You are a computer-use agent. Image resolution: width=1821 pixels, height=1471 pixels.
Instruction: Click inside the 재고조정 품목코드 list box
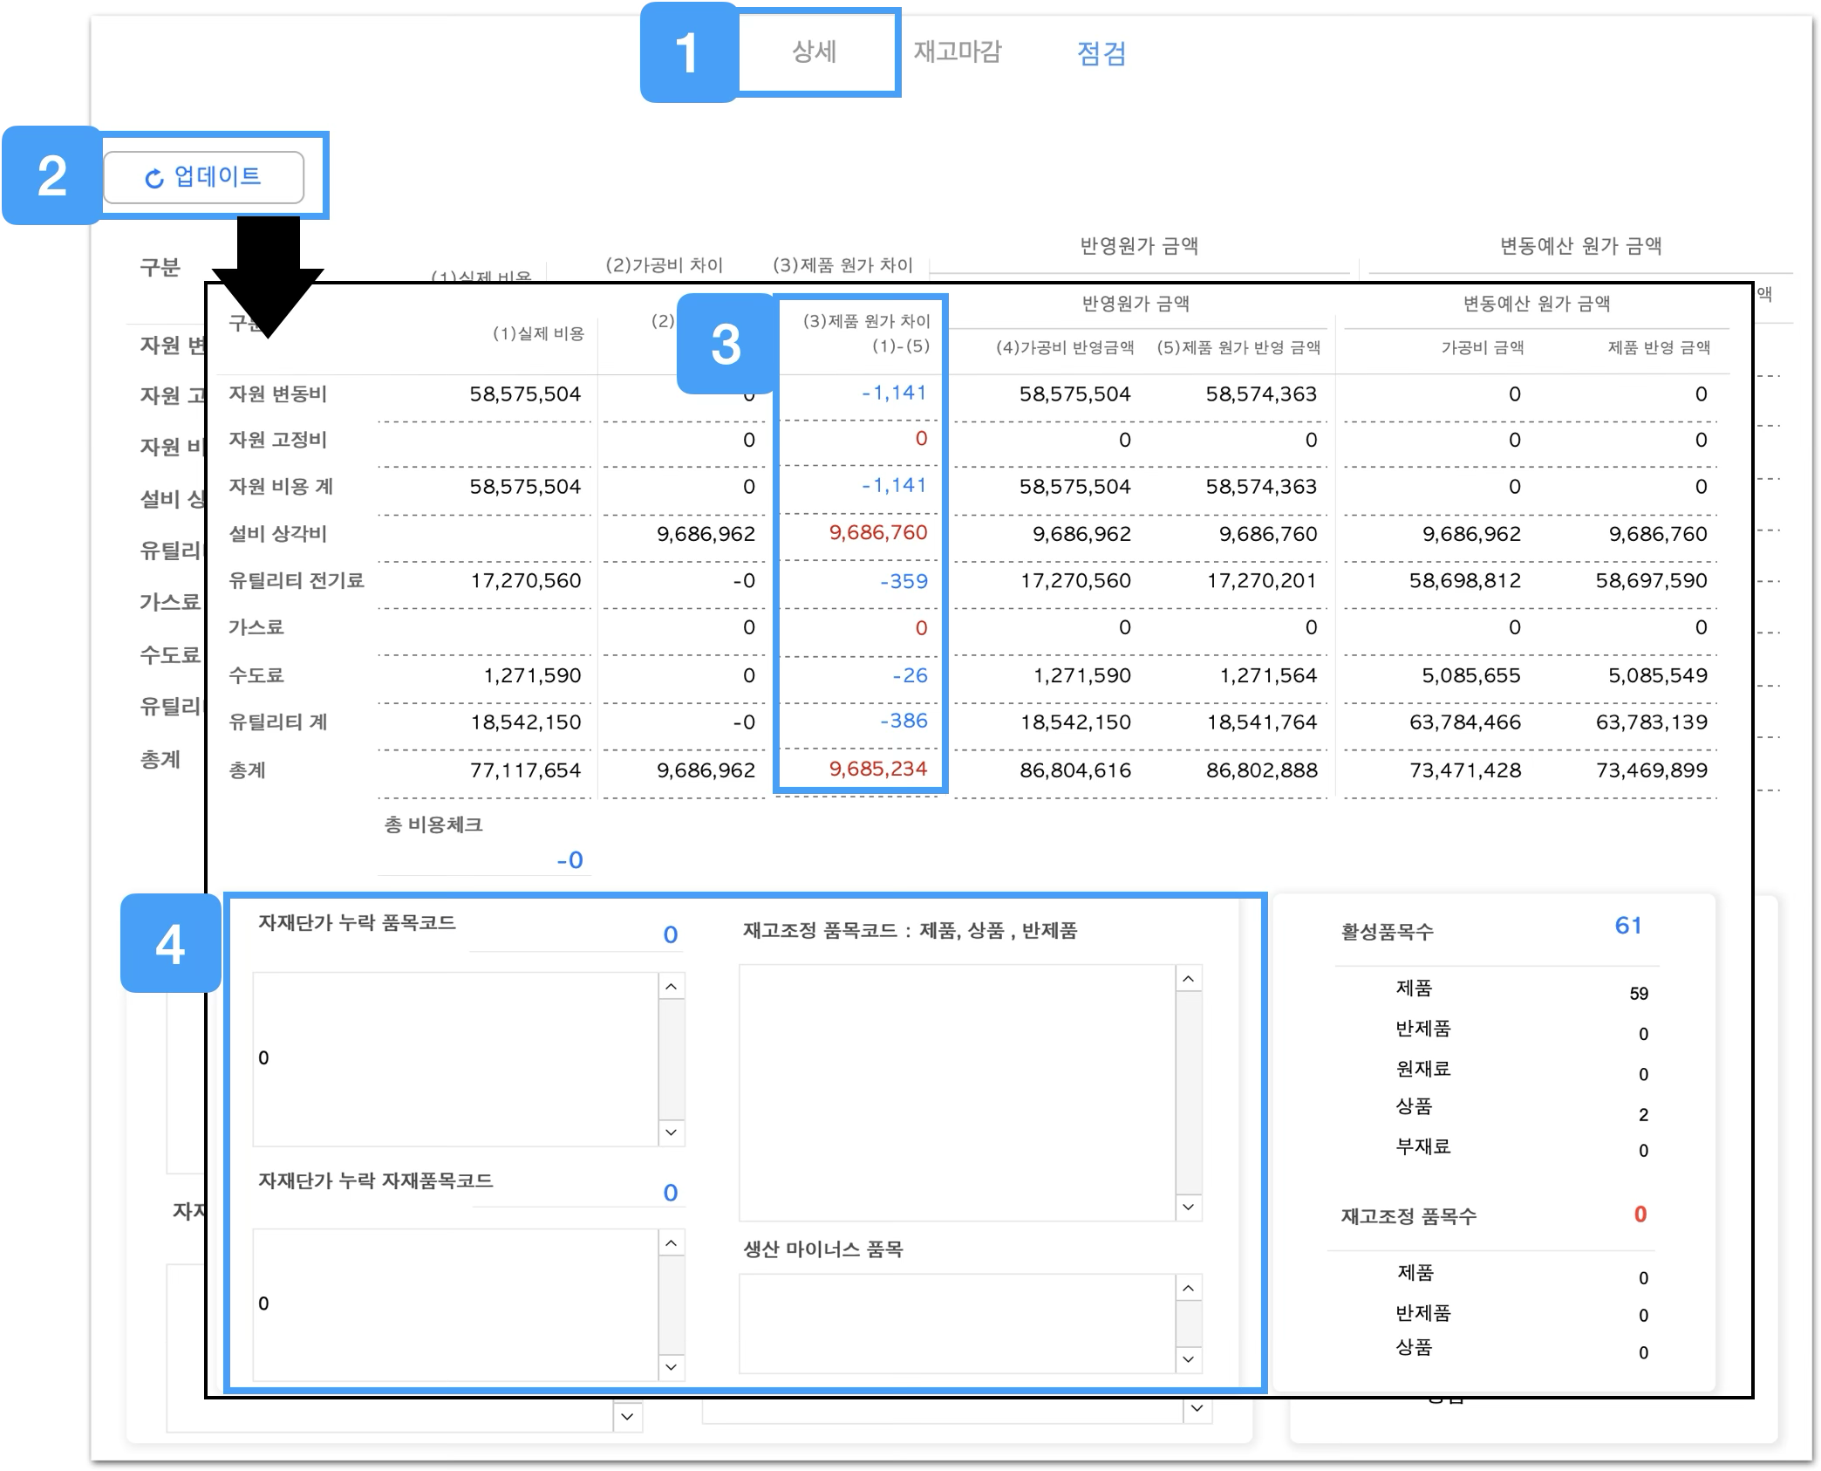(956, 1092)
